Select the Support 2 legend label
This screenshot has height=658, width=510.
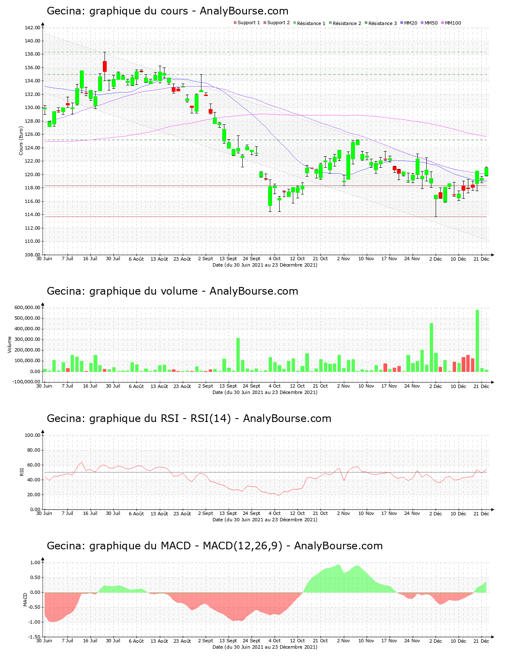[278, 23]
